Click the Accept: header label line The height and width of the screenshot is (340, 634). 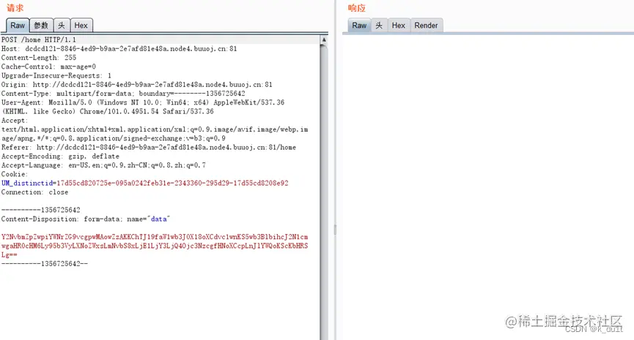coord(15,120)
